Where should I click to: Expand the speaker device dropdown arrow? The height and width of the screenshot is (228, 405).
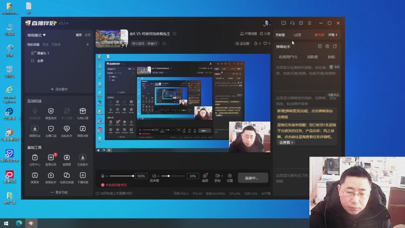158,176
